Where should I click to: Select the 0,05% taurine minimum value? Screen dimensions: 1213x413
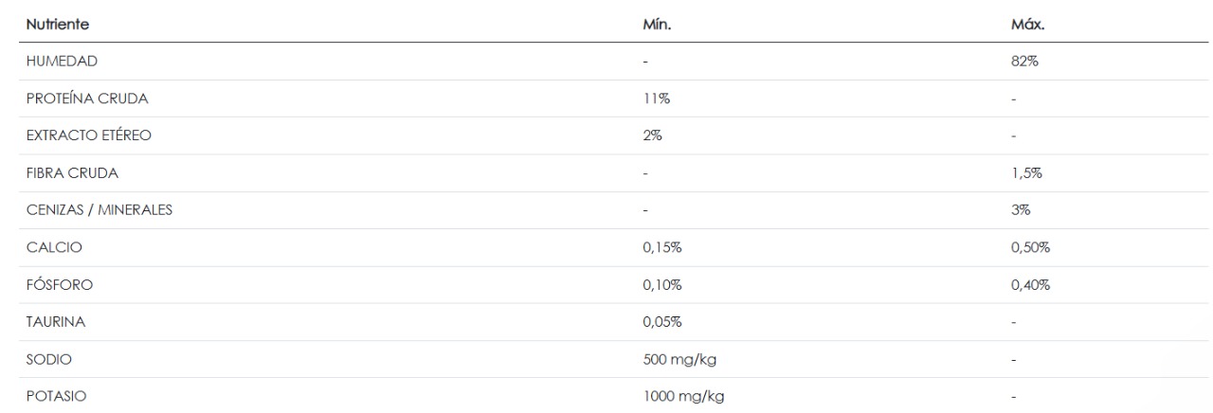[x=661, y=322]
